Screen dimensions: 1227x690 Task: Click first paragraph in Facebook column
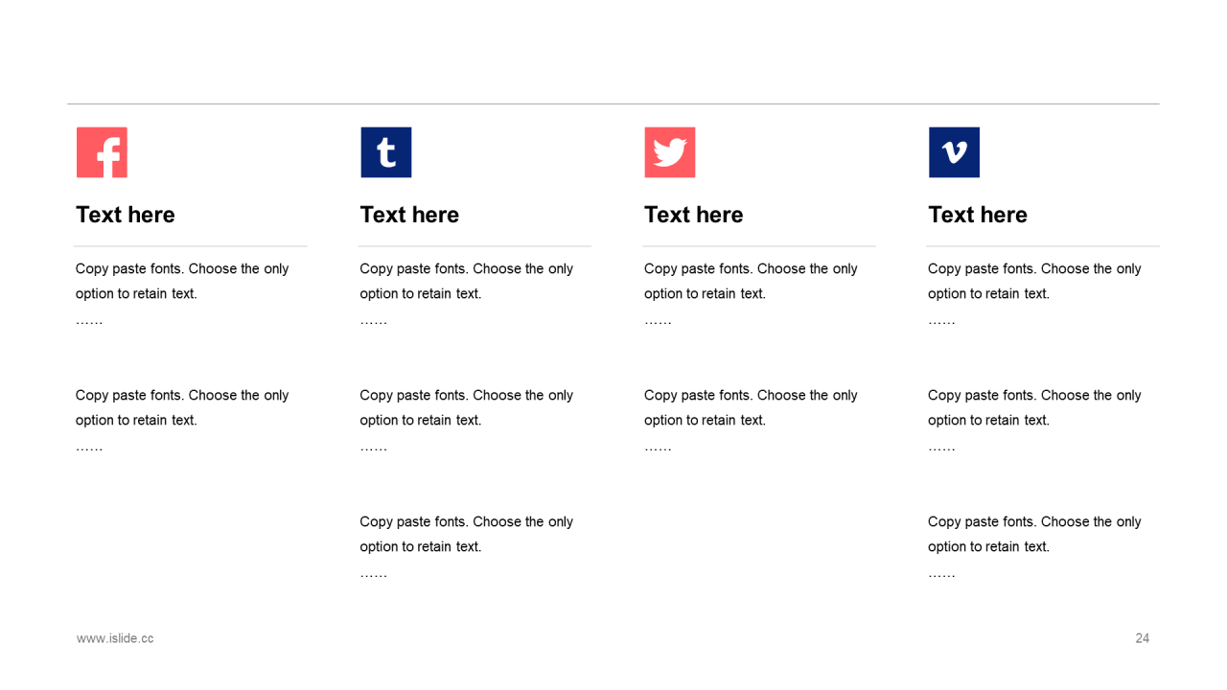[x=182, y=293]
